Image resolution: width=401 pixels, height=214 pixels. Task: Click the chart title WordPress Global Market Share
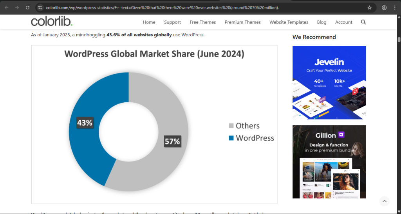pyautogui.click(x=154, y=54)
